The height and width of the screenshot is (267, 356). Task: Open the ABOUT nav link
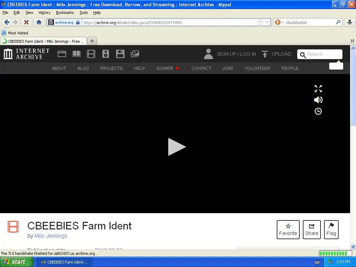pos(59,68)
